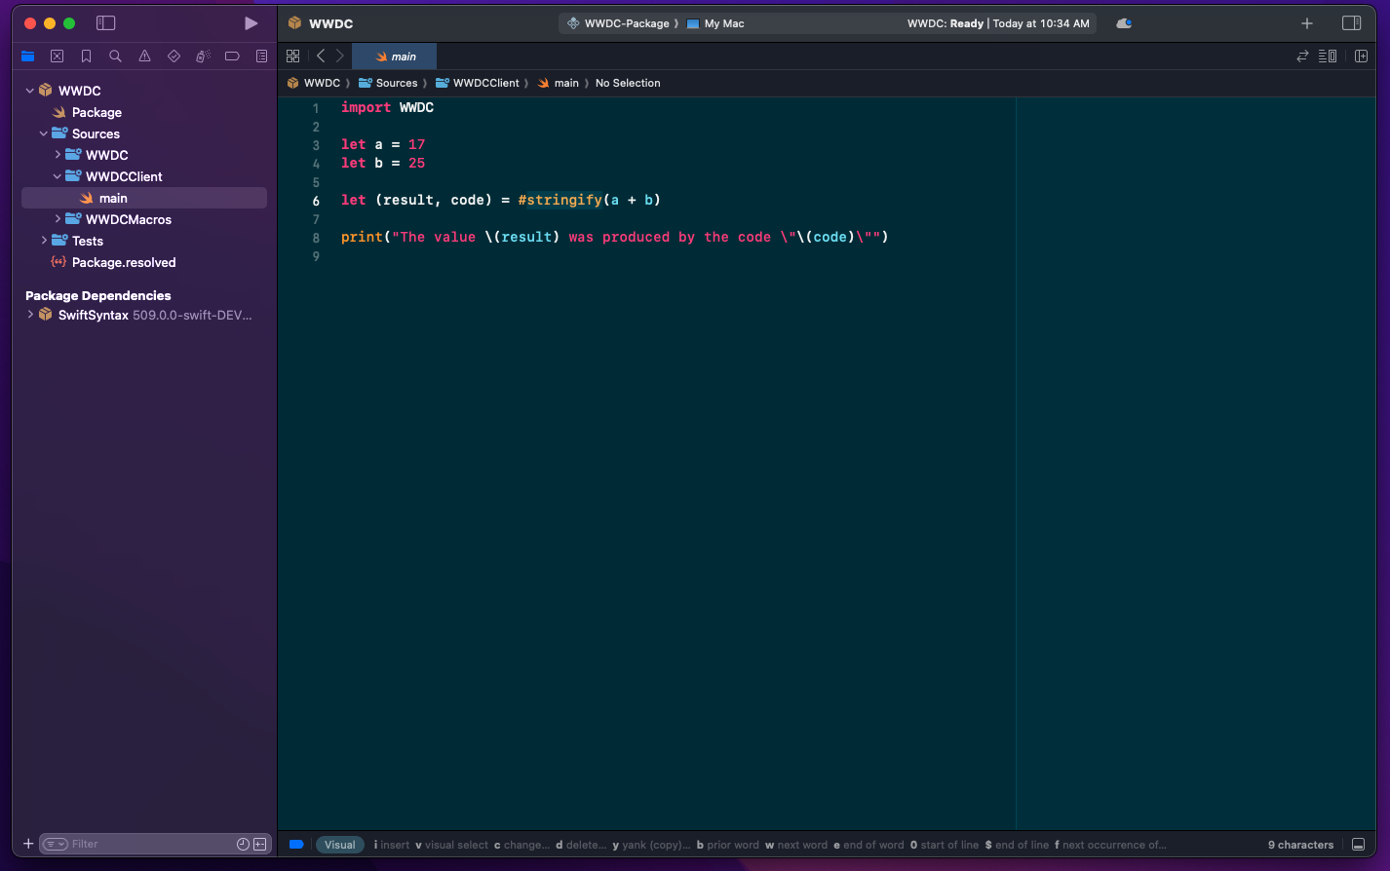
Task: Toggle the navigator sidebar visibility
Action: pos(106,23)
